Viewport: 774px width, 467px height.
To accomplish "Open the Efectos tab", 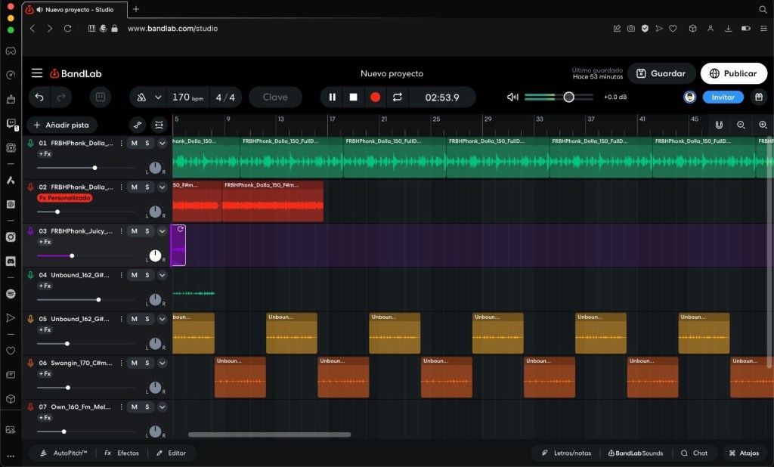I will (122, 453).
